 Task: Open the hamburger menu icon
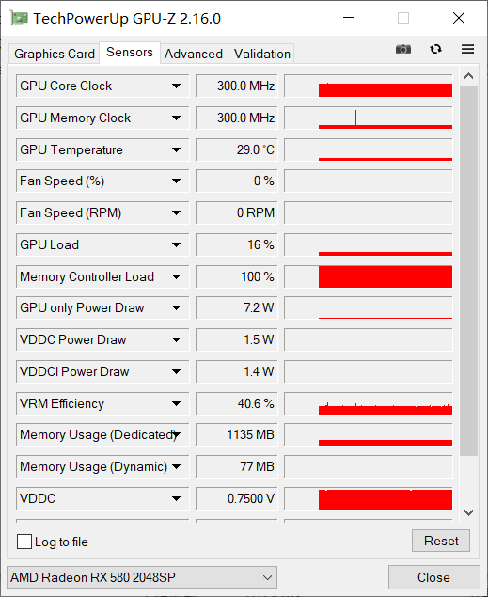(x=468, y=49)
